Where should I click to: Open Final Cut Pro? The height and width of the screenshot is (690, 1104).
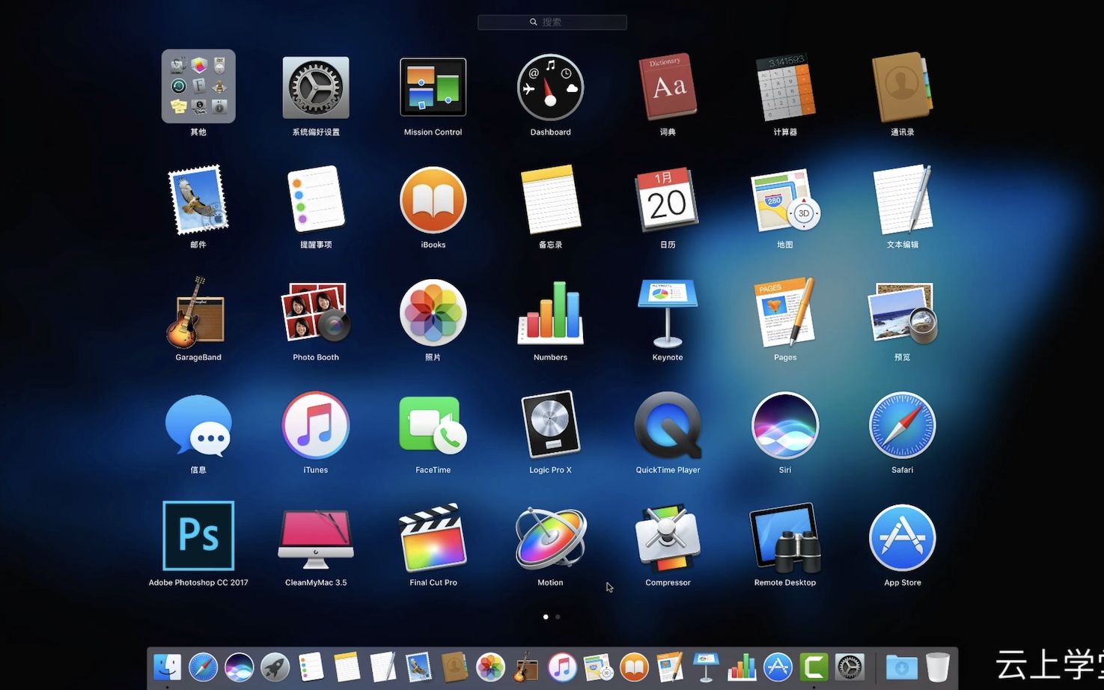click(x=433, y=537)
